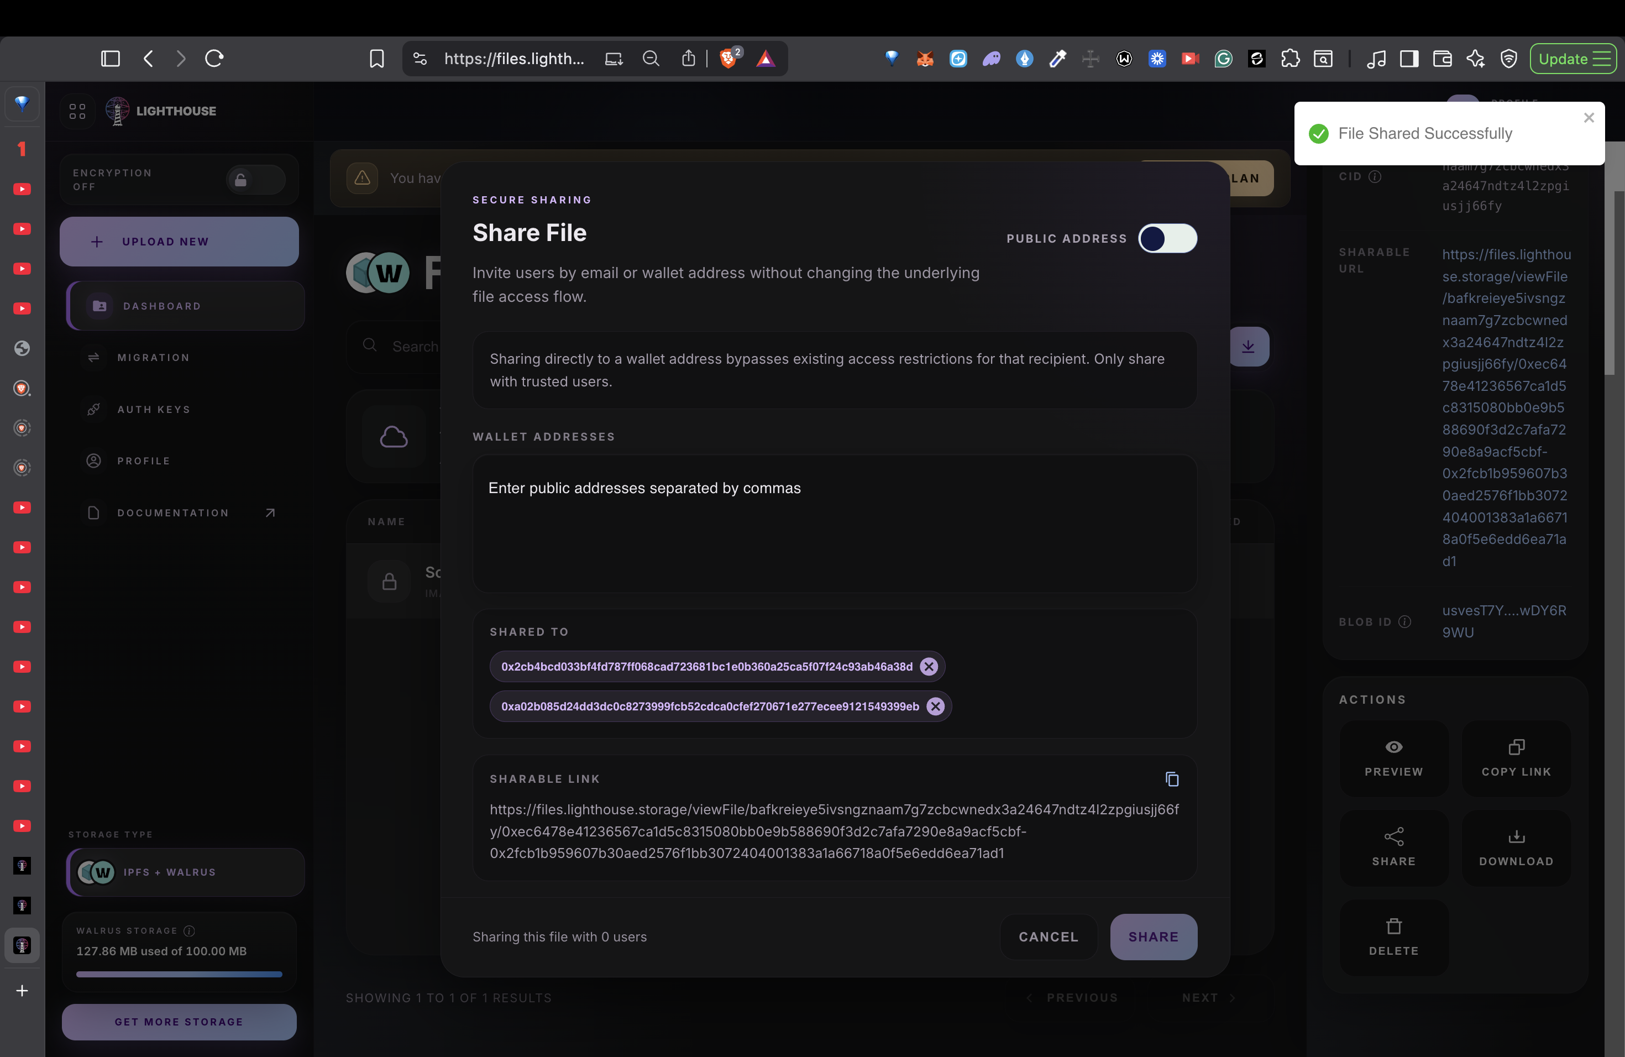The width and height of the screenshot is (1625, 1057).
Task: Select IPFS + Walrus storage type
Action: click(186, 872)
